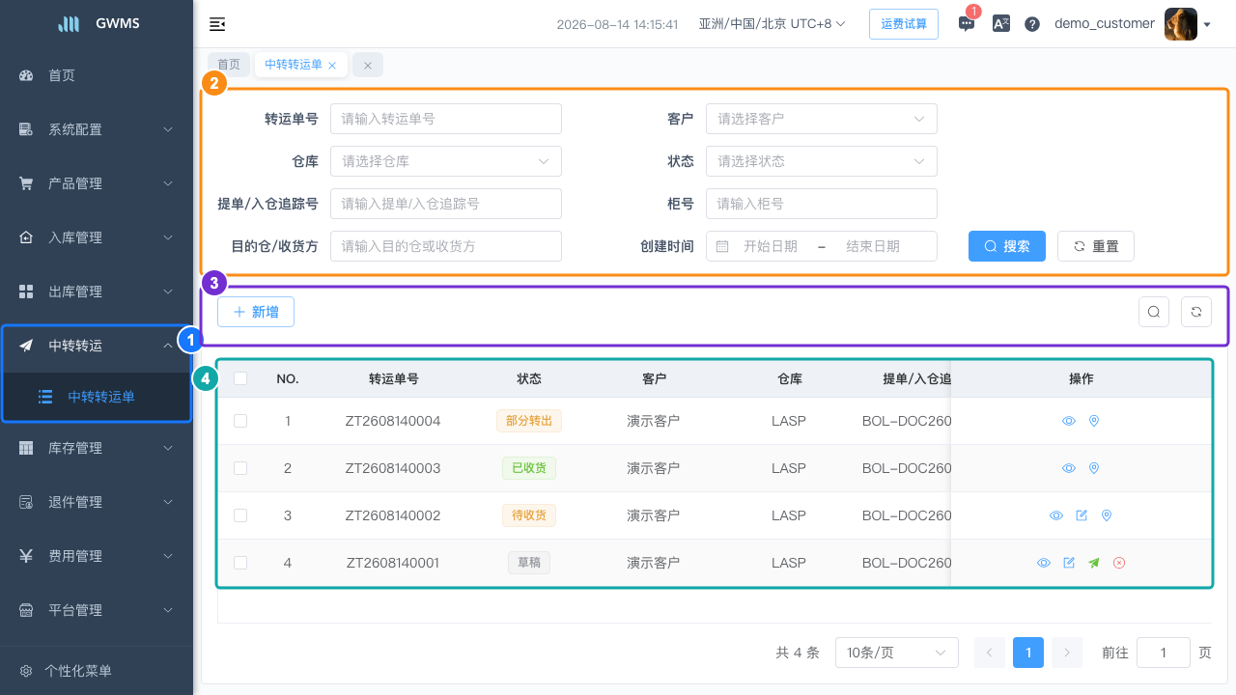Delete draft order ZT2608140001 with red icon
Viewport: 1236px width, 695px height.
coord(1119,563)
